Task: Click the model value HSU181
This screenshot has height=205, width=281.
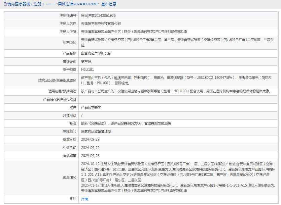Action: point(87,70)
